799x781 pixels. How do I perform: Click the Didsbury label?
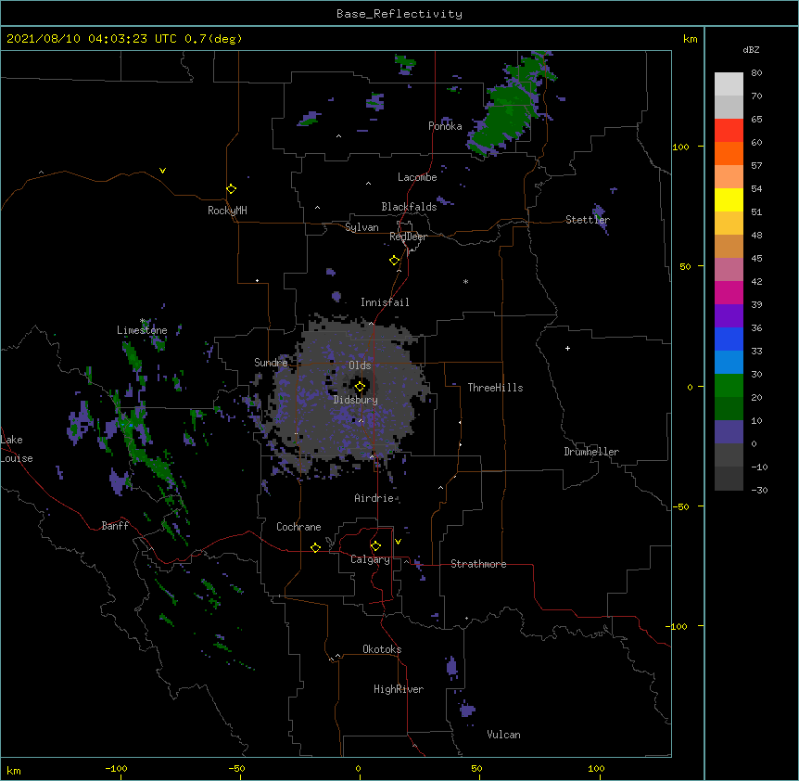tap(356, 400)
